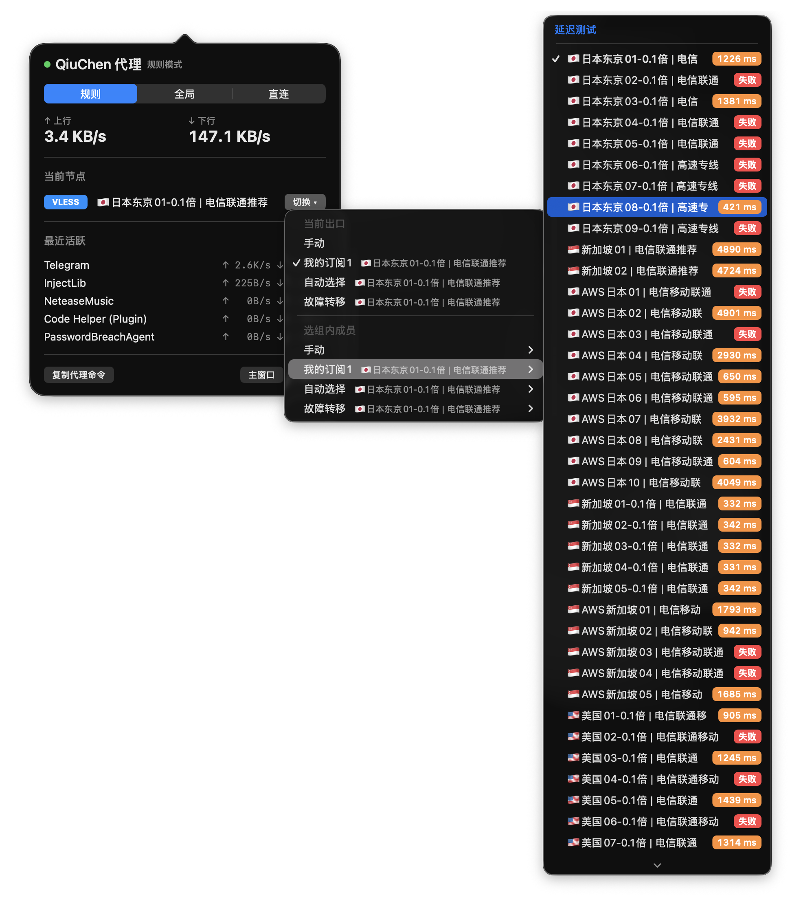Click the 4049 ms latency badge
790x897 pixels.
click(737, 482)
